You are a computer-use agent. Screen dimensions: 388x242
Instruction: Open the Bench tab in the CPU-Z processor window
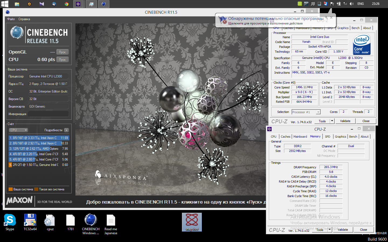coord(356,28)
